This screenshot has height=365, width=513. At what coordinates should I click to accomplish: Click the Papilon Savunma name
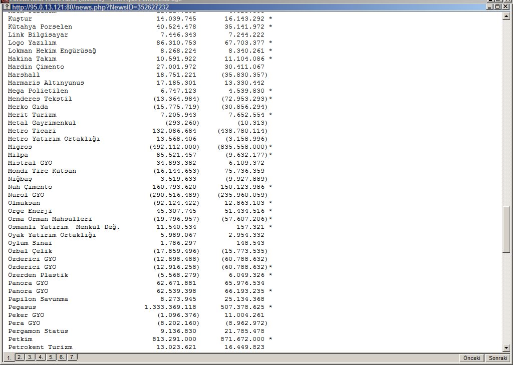click(x=38, y=299)
